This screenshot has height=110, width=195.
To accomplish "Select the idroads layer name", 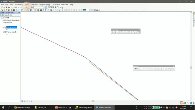I will (9, 23).
